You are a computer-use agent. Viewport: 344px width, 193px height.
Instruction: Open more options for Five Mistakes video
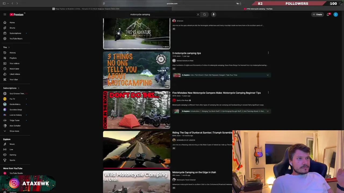click(x=268, y=92)
